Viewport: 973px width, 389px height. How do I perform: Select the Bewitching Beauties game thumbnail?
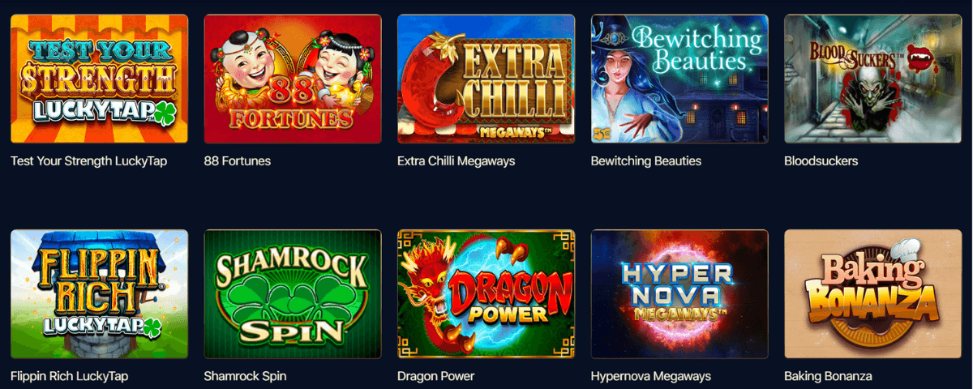[679, 79]
